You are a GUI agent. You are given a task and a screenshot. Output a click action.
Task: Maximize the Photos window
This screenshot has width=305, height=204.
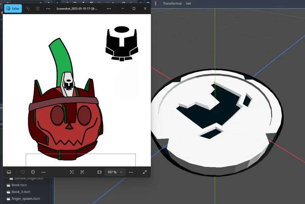click(134, 8)
